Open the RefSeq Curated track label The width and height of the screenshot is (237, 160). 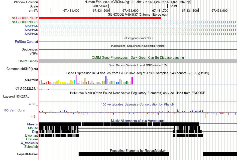click(x=26, y=42)
